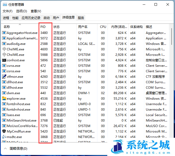Click the vertical scrollbar thumb
This screenshot has width=175, height=156.
point(172,37)
